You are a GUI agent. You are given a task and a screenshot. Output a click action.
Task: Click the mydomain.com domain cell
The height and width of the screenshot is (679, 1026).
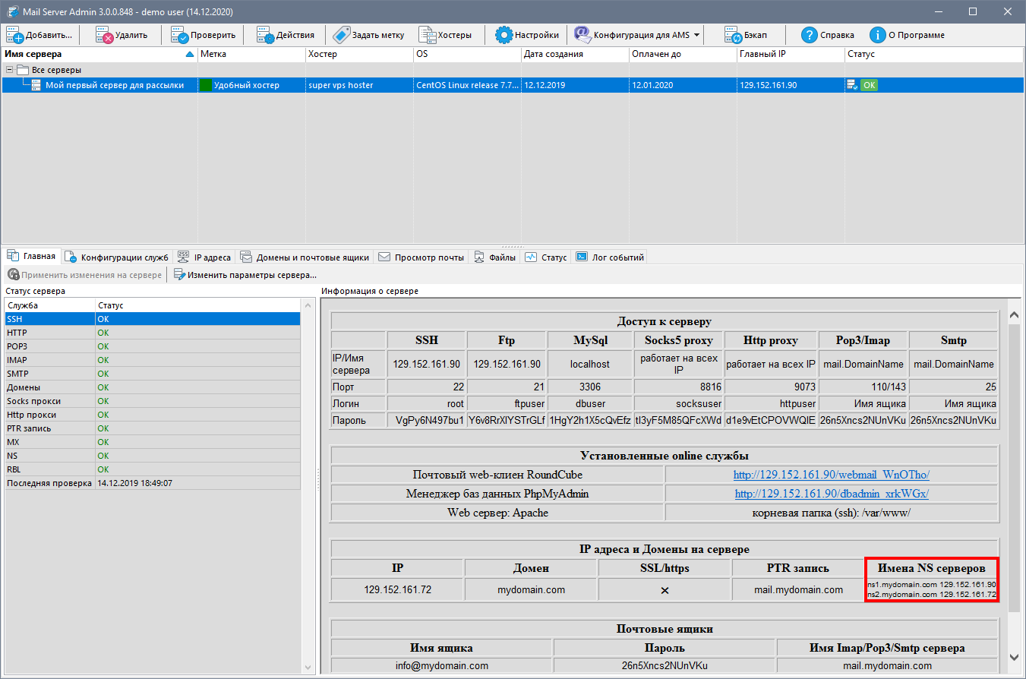coord(531,589)
